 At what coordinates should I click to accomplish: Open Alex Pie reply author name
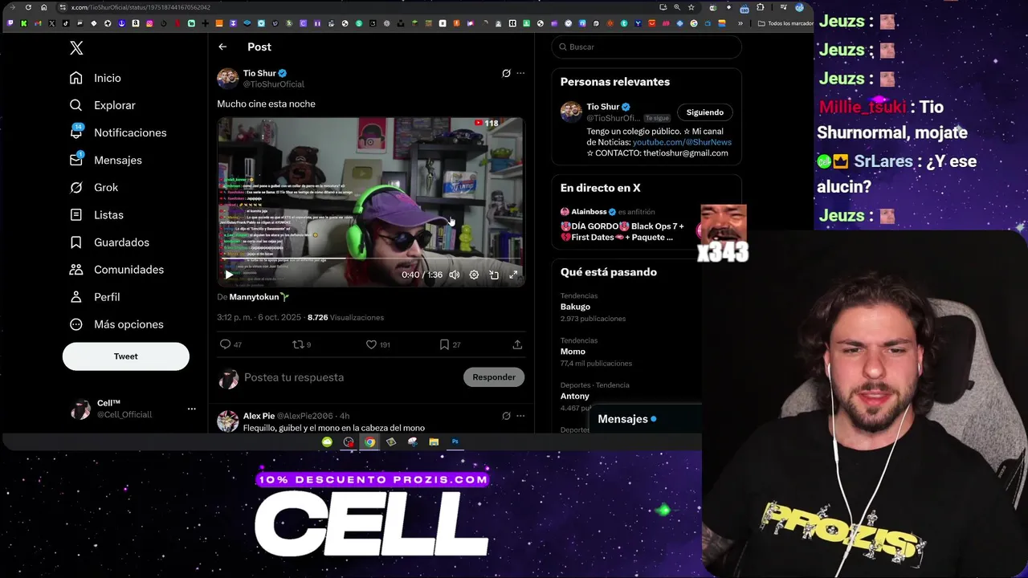click(259, 416)
